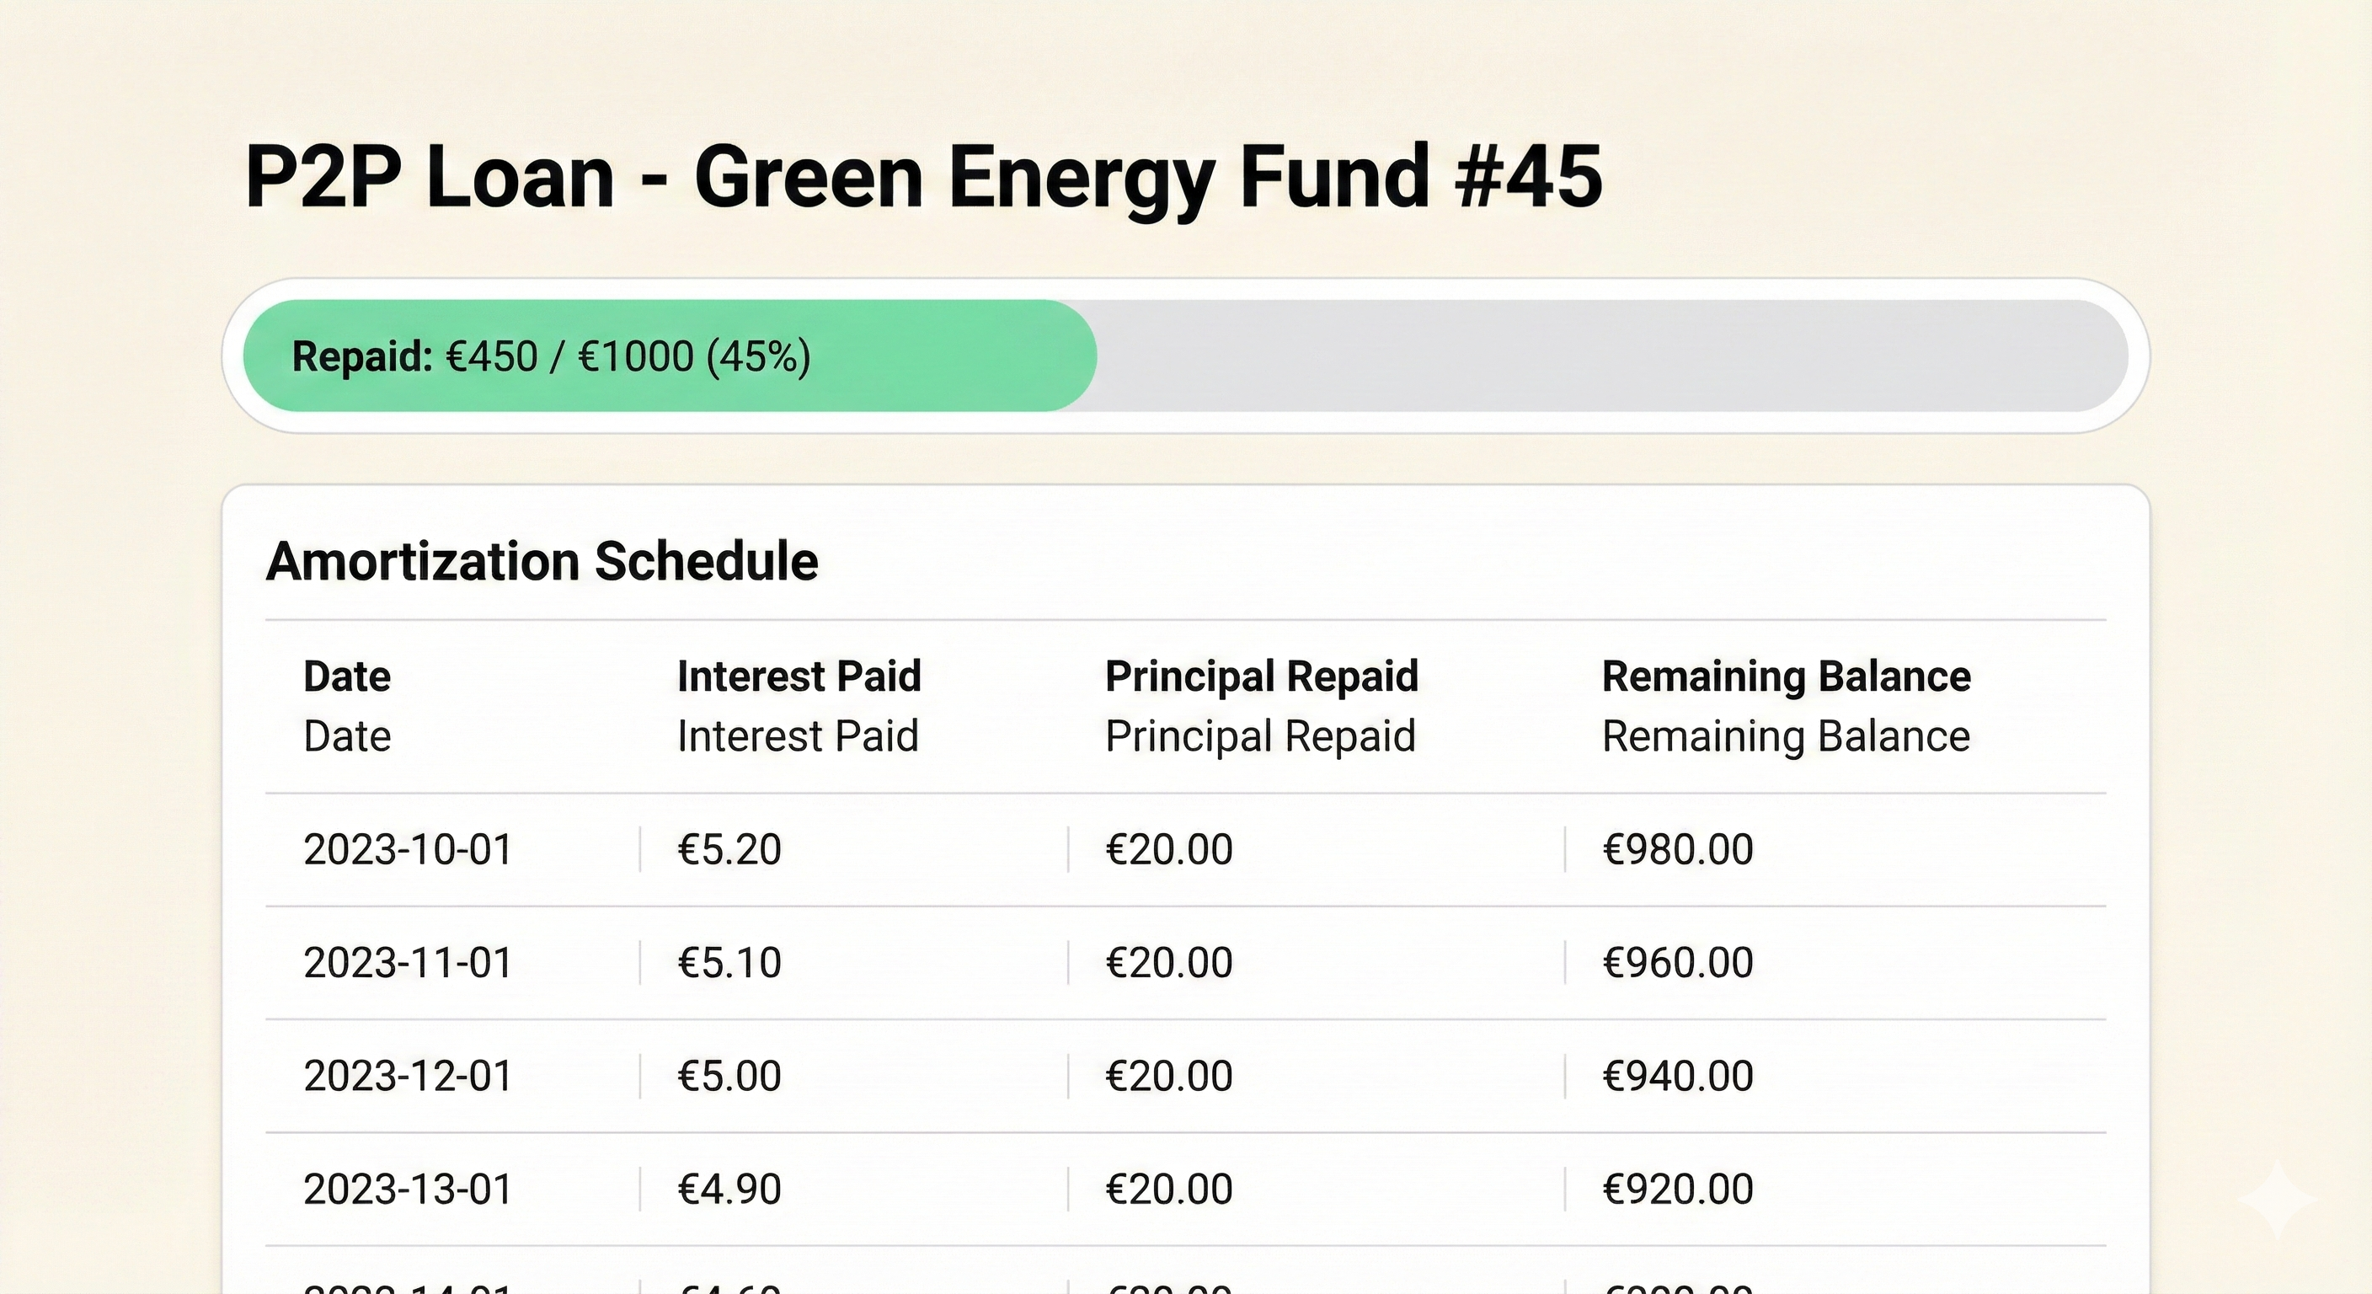Screen dimensions: 2372x1294
Task: Click the bold Principal Repaid column header
Action: click(1261, 676)
